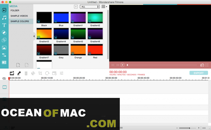Image resolution: width=211 pixels, height=130 pixels.
Task: Click the plus import media button
Action: 76,7
